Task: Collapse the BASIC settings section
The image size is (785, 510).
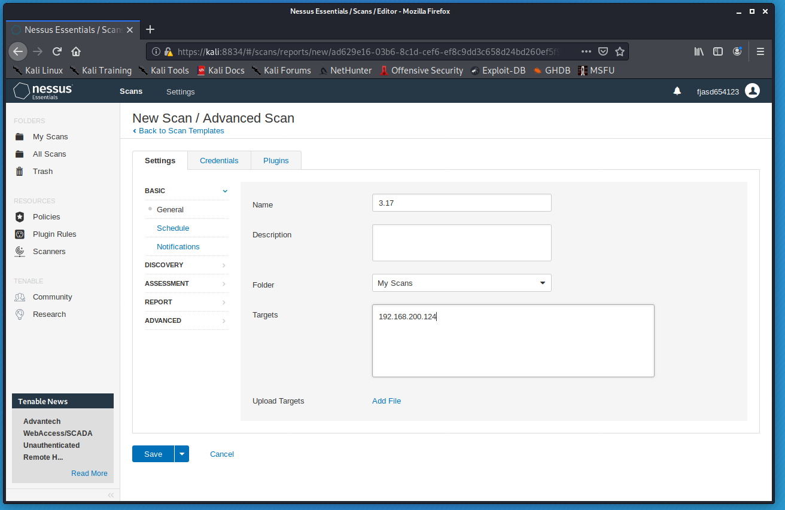Action: click(x=186, y=191)
